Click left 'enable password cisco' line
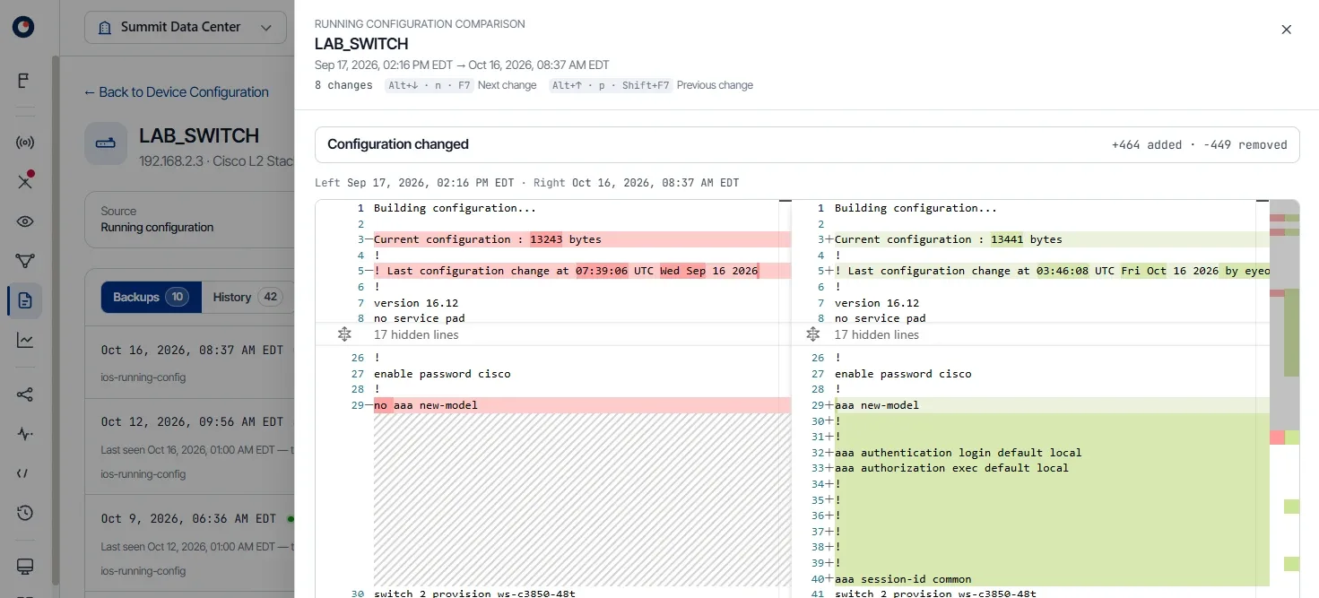This screenshot has height=598, width=1319. (x=442, y=374)
